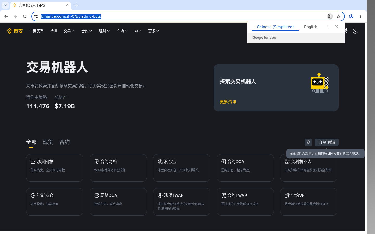Open the Google Translate icon in address bar
This screenshot has height=234, width=375.
click(x=330, y=16)
